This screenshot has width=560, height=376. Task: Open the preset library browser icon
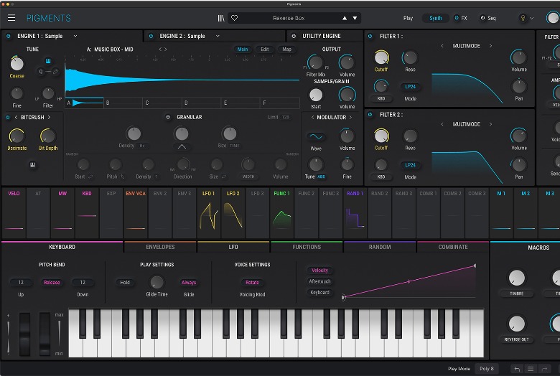[221, 18]
